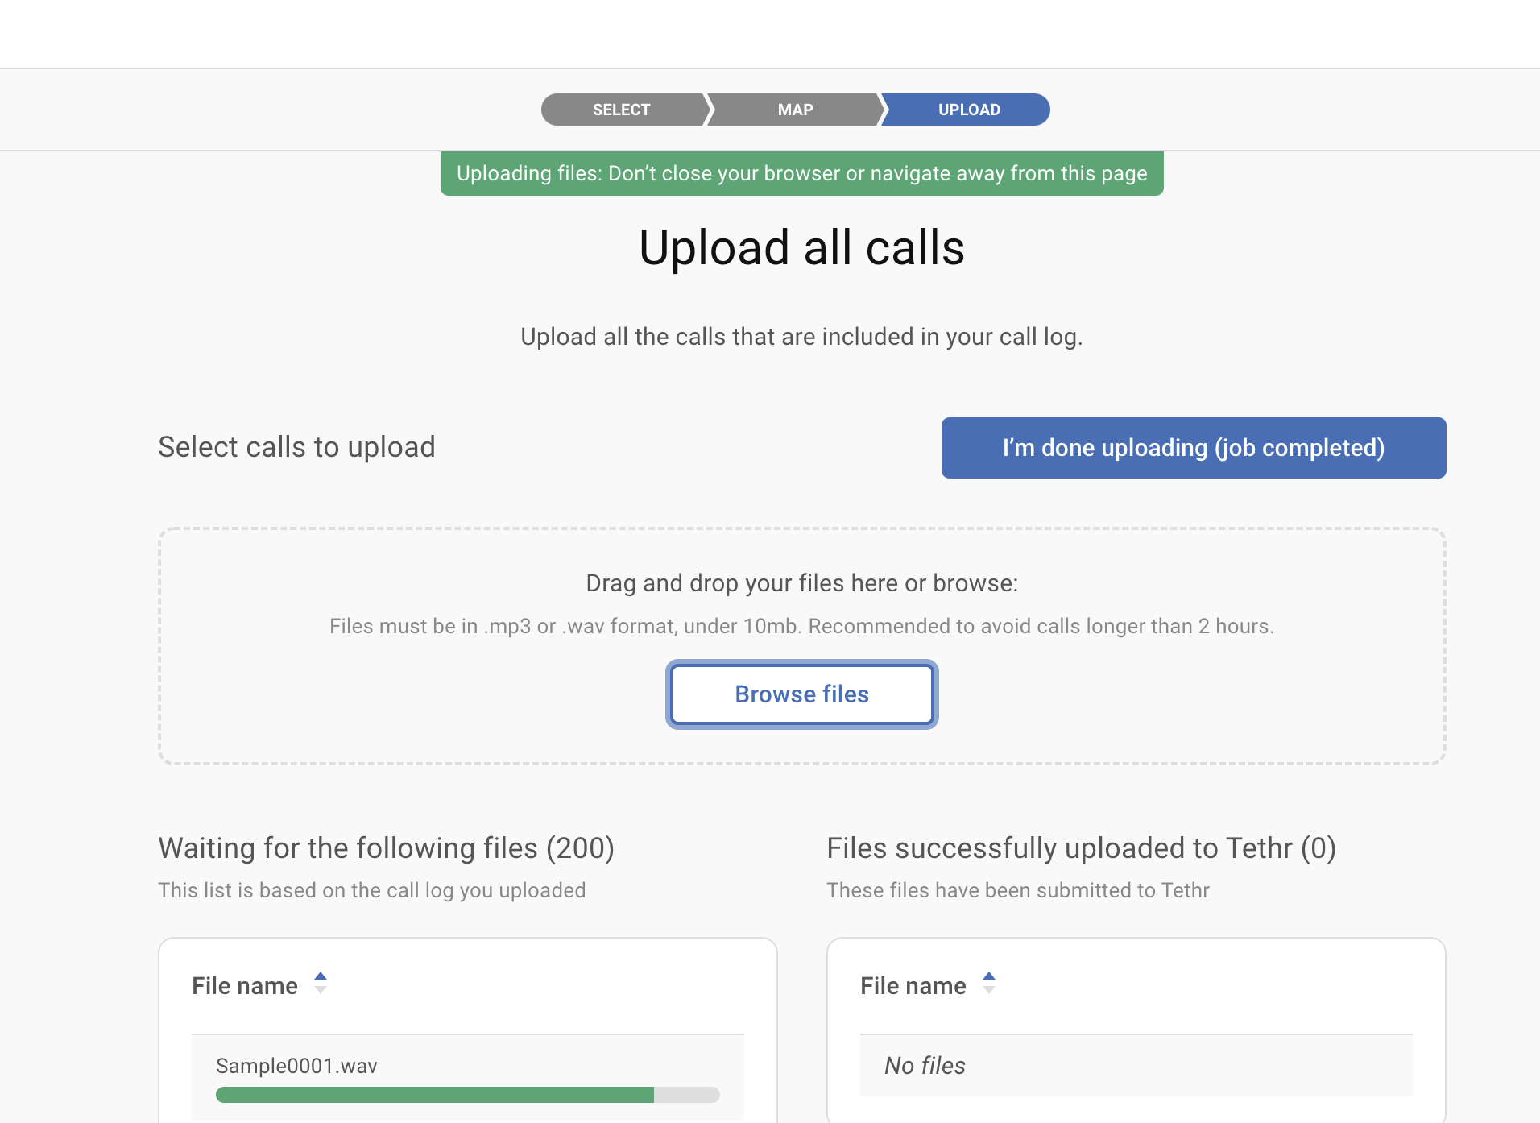The height and width of the screenshot is (1123, 1540).
Task: Open the Browse files dialog
Action: tap(801, 694)
